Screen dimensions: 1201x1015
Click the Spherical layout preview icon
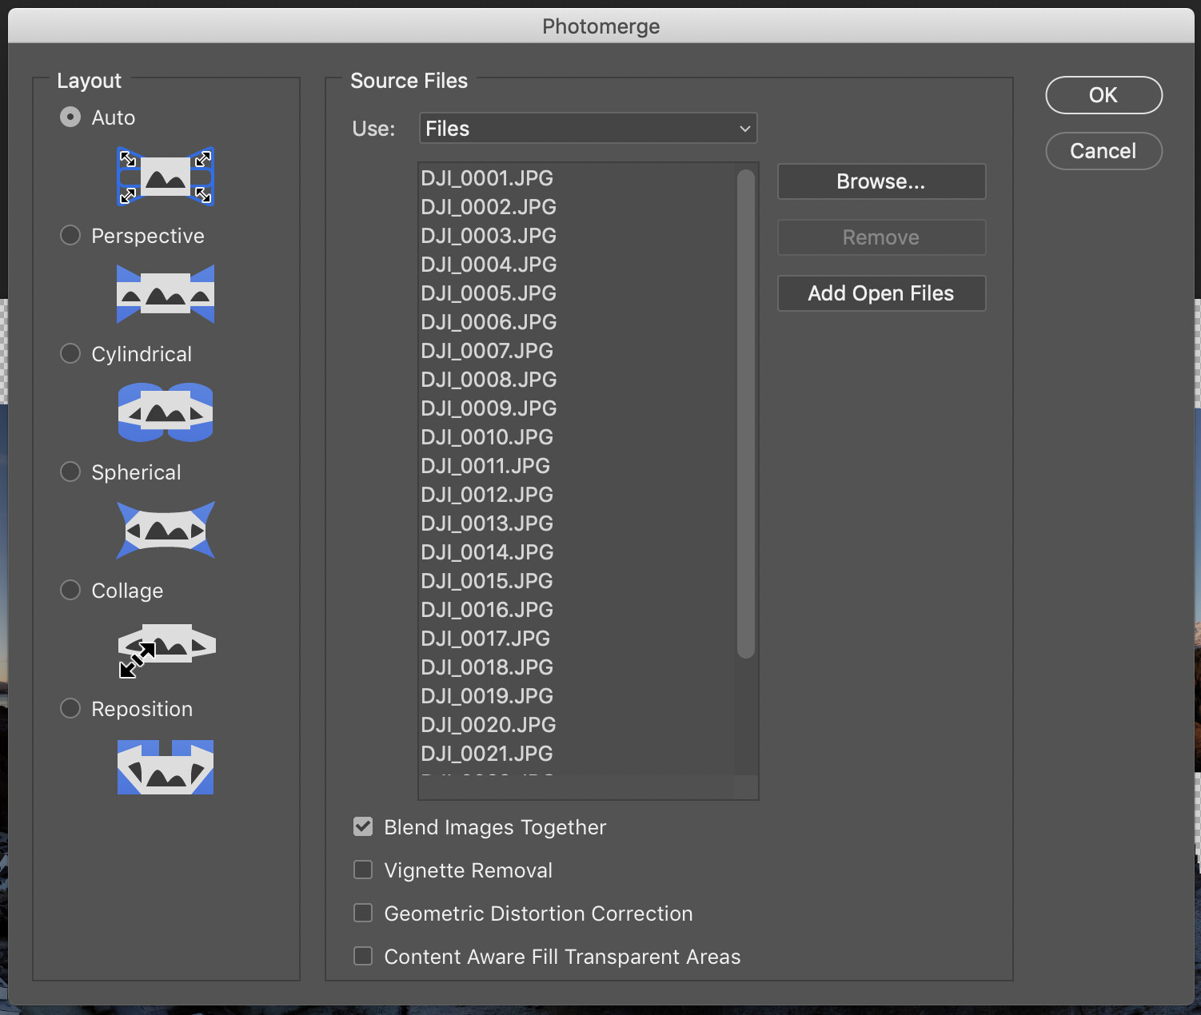(x=166, y=530)
